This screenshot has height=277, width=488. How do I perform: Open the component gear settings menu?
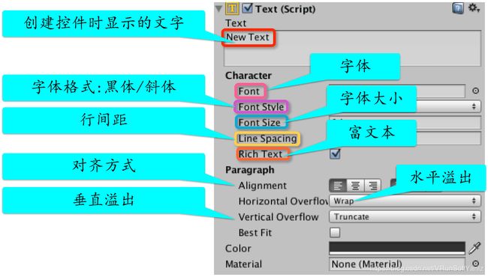click(x=474, y=8)
